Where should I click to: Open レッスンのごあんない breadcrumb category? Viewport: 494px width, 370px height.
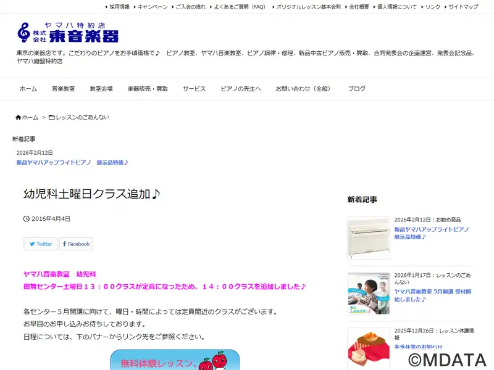(83, 117)
